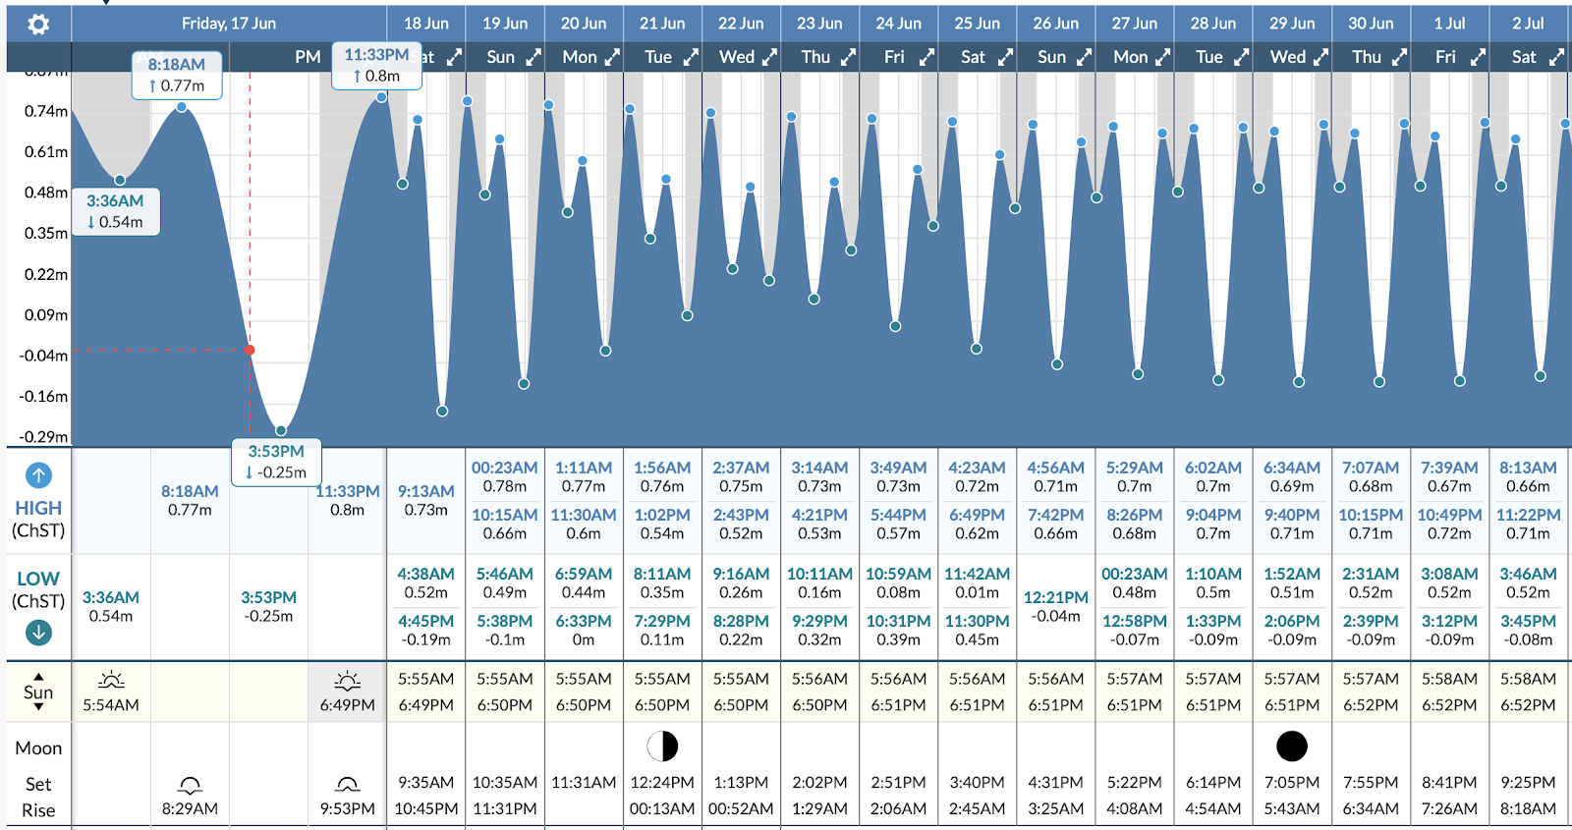Click the LOW (ChST) row label
This screenshot has width=1572, height=830.
[38, 589]
